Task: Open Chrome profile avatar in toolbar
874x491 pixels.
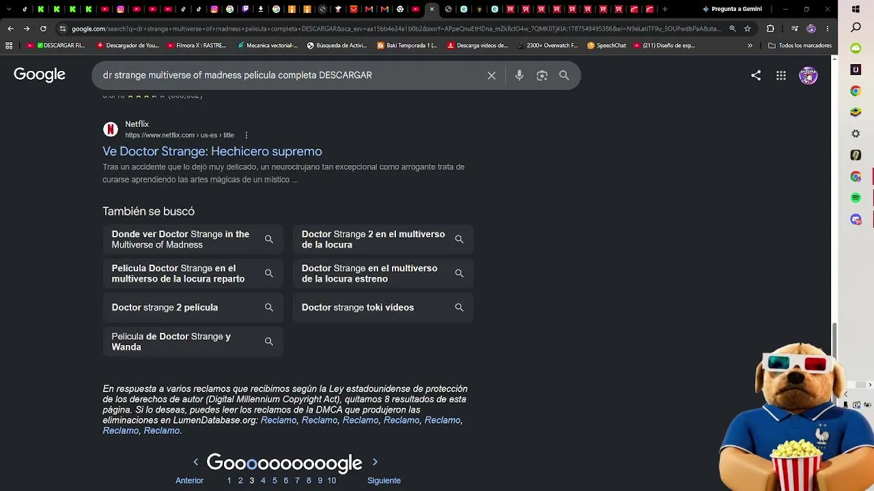Action: [811, 29]
